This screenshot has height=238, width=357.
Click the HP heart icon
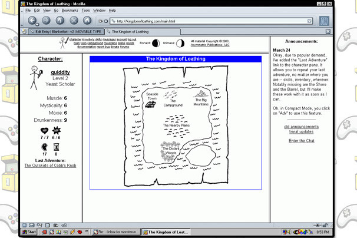coord(44,131)
